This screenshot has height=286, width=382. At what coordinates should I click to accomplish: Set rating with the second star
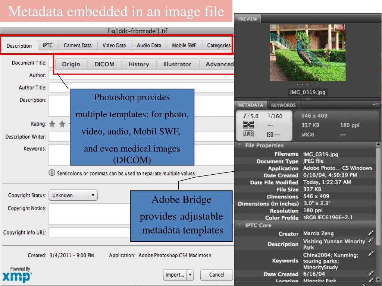point(62,124)
